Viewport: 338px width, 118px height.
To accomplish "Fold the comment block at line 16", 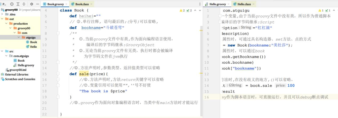I will click(58, 80).
